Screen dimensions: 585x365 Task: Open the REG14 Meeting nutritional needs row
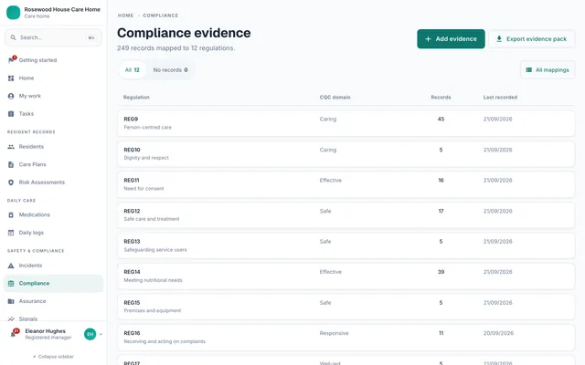pos(346,276)
